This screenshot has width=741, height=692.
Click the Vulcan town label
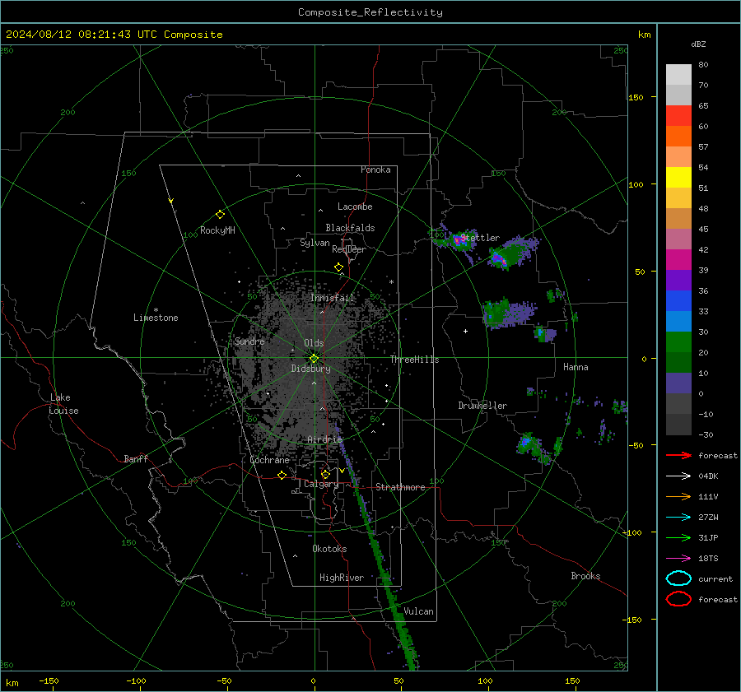418,611
